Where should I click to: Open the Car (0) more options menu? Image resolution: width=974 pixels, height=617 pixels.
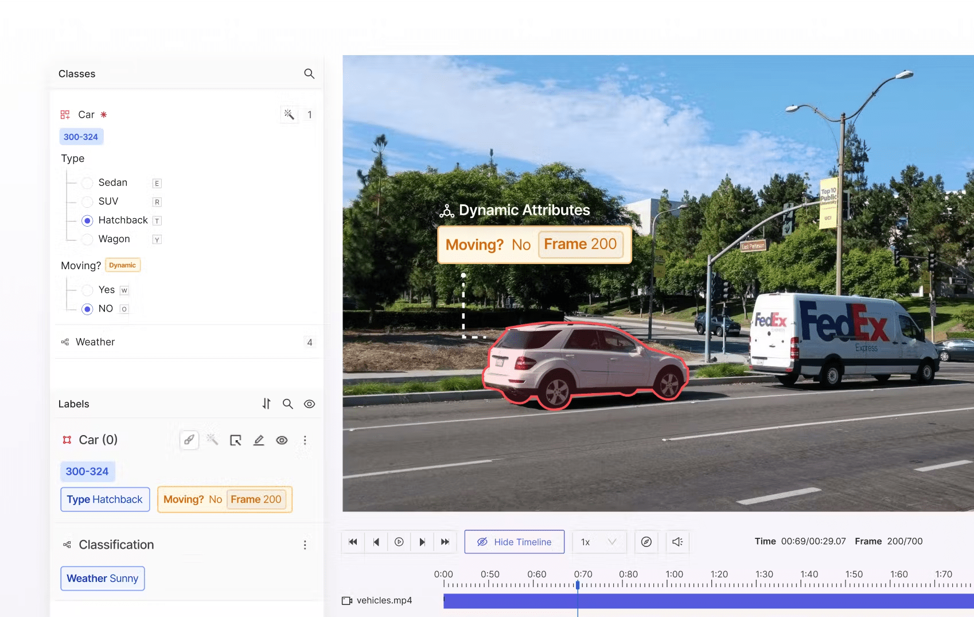point(305,440)
